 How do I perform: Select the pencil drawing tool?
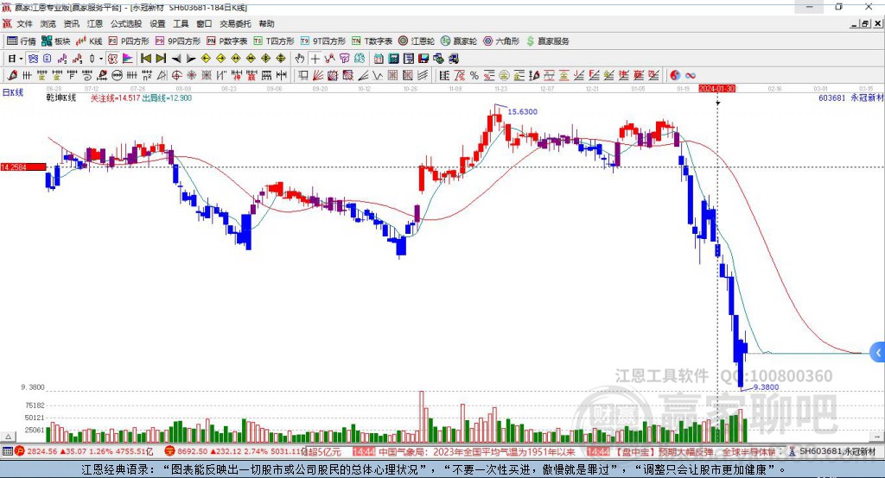tap(12, 76)
